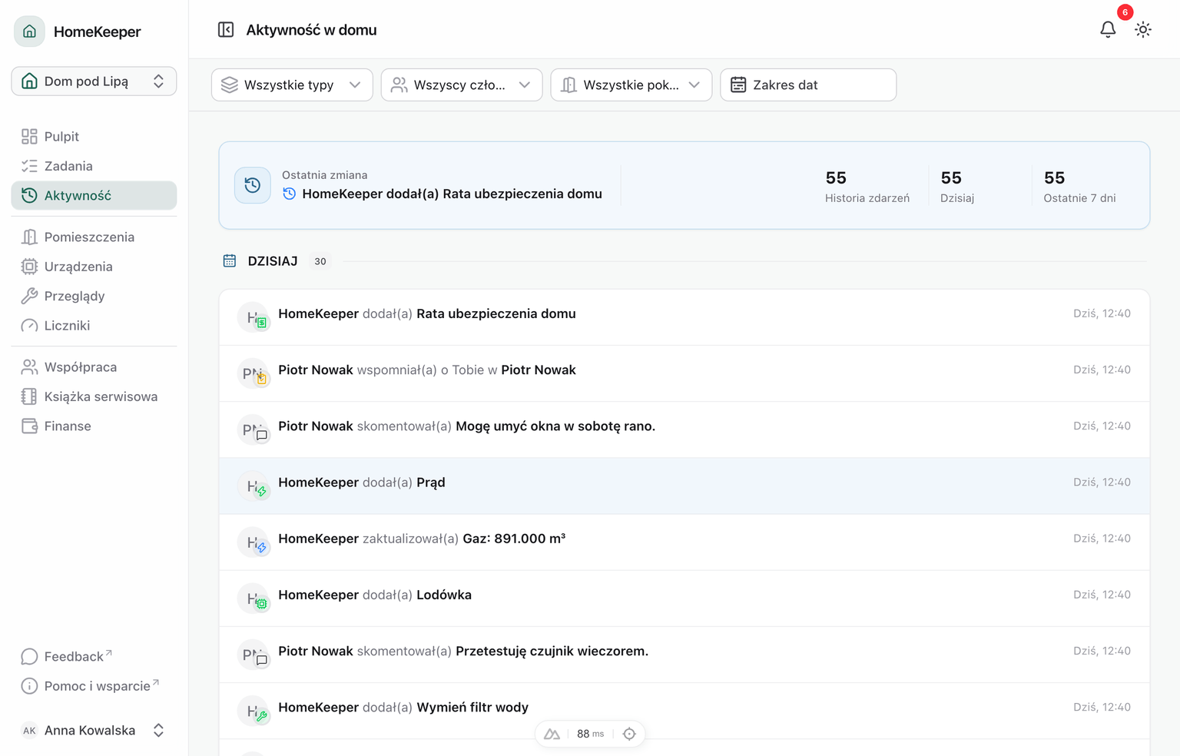This screenshot has height=756, width=1180.
Task: Switch theme with the sun icon
Action: click(1143, 30)
